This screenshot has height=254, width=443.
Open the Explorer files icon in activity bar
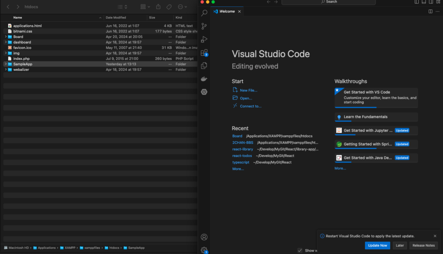(204, 66)
